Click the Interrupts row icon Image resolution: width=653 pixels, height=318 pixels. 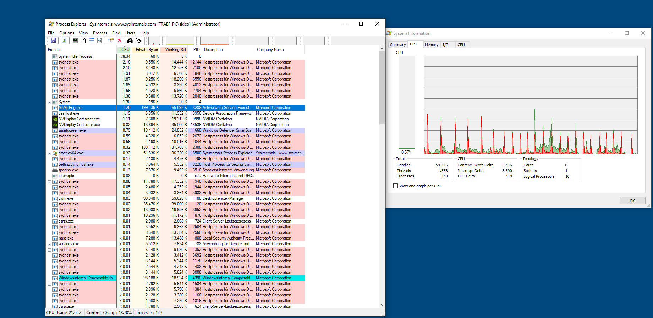click(x=55, y=176)
